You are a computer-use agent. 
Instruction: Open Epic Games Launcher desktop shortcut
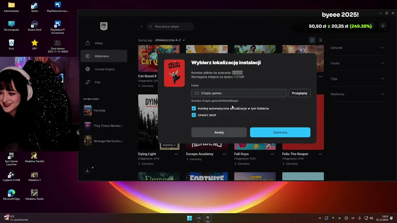[11, 159]
